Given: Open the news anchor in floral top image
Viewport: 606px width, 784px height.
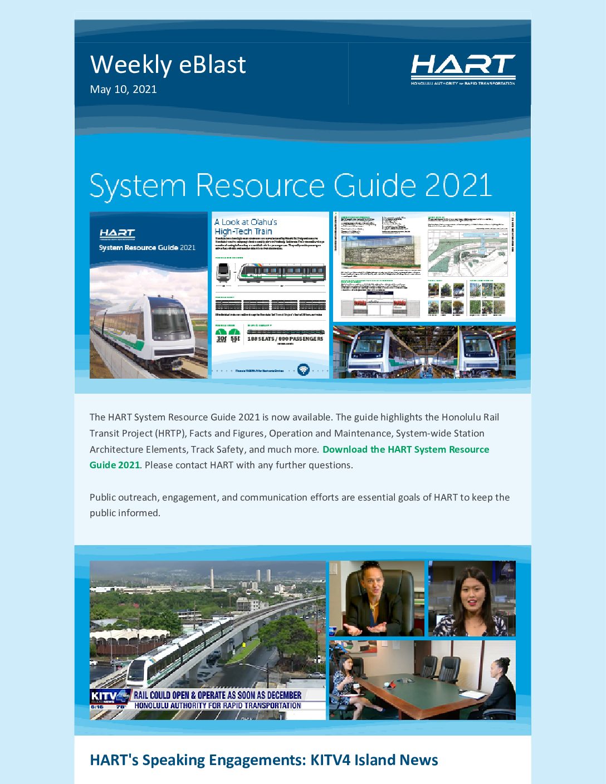Looking at the screenshot, I should [x=472, y=599].
